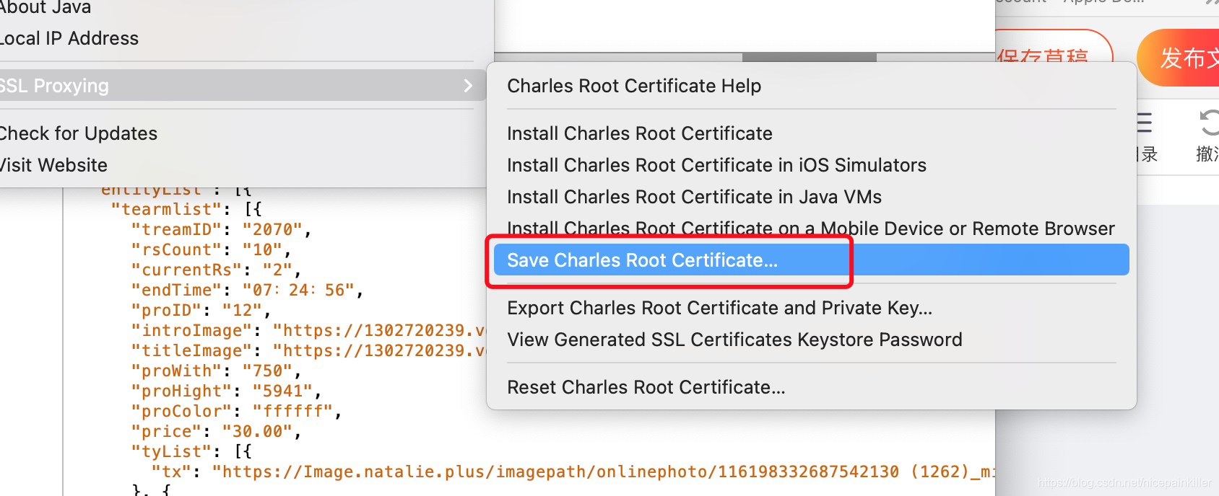1219x496 pixels.
Task: Click the "currentRs": "2" line
Action: click(x=216, y=270)
